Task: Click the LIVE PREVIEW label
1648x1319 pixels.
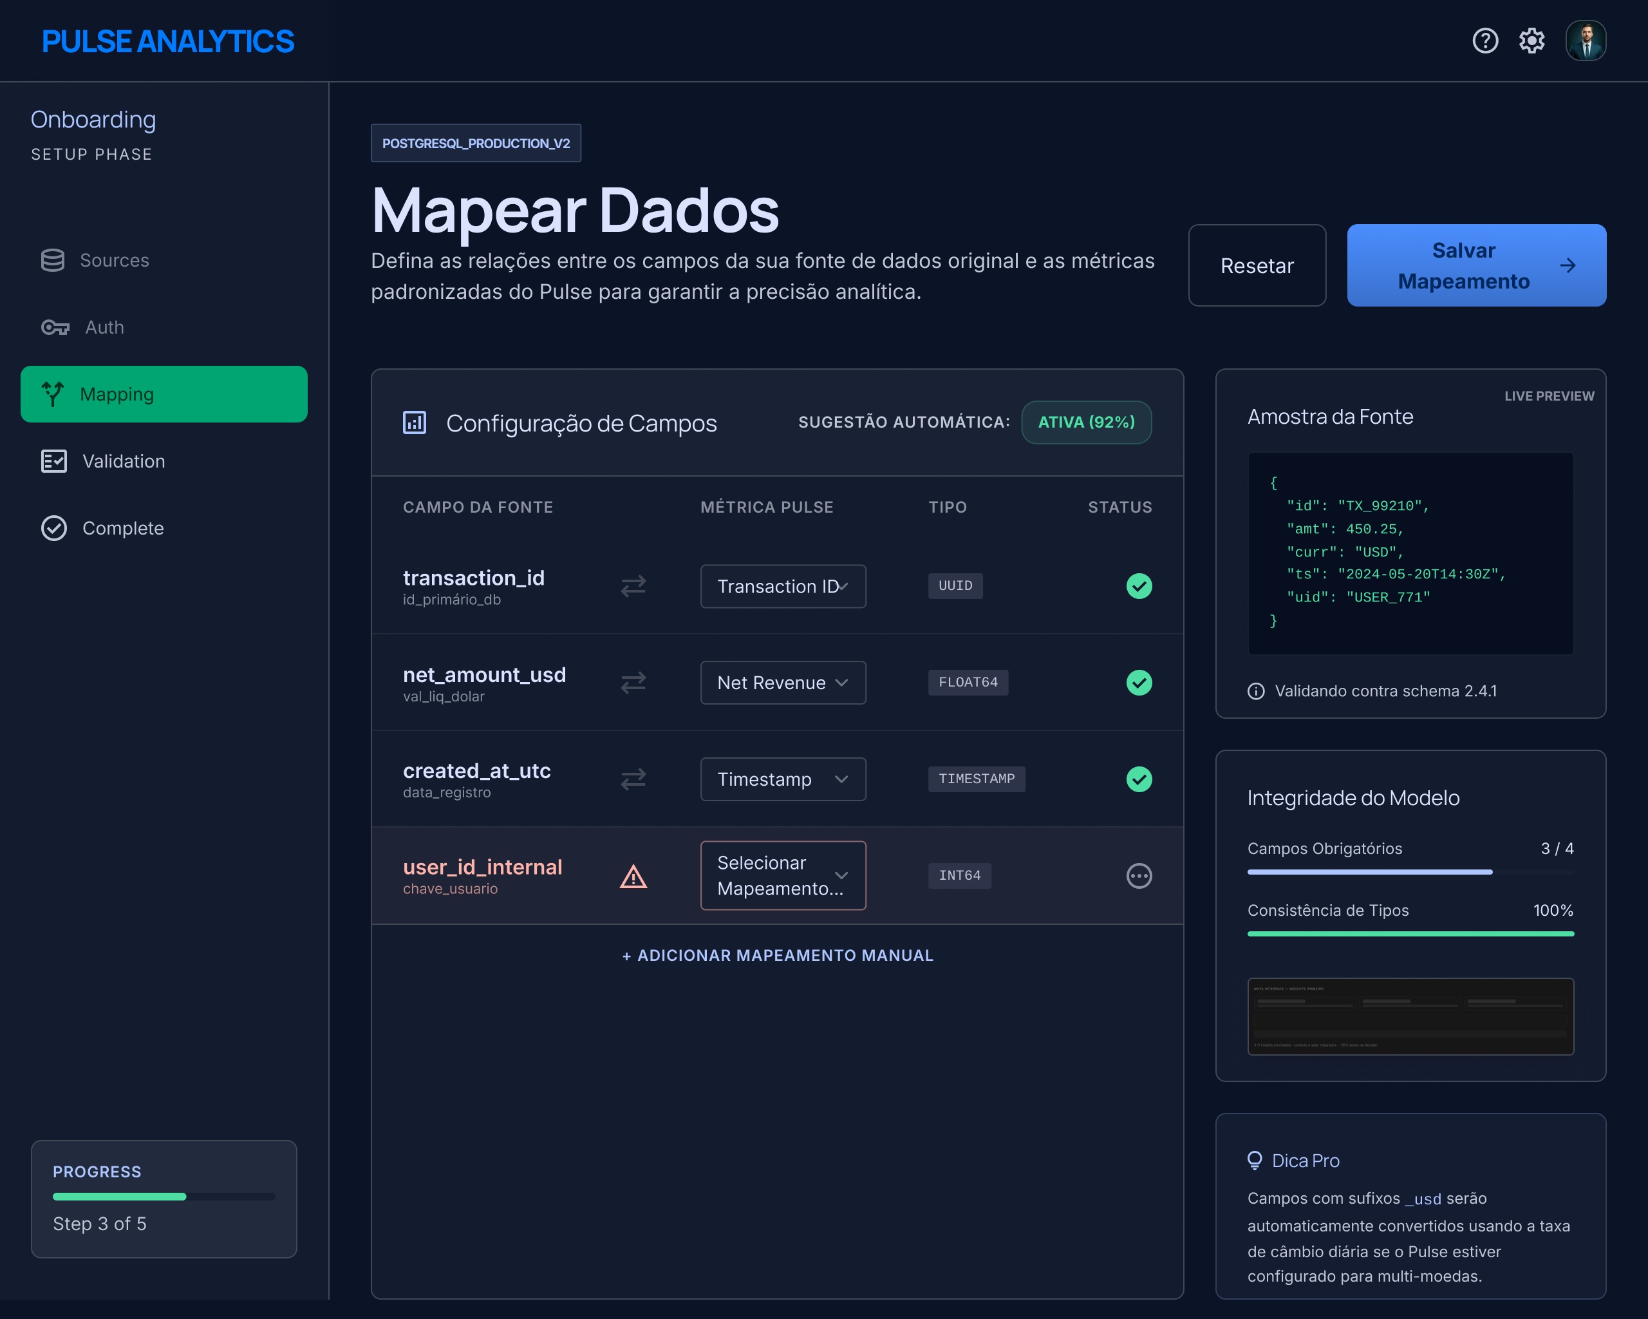Action: click(x=1549, y=396)
